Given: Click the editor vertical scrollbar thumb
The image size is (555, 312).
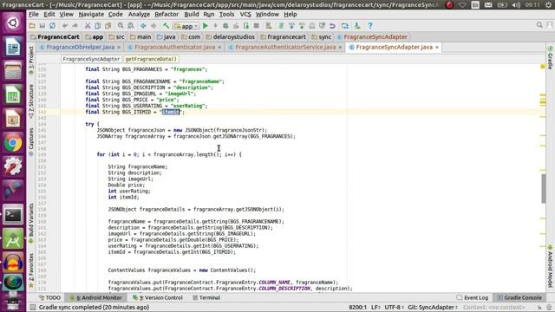Looking at the screenshot, I should 544,189.
